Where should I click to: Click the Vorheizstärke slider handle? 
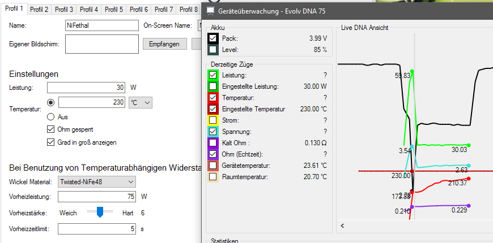(x=100, y=212)
